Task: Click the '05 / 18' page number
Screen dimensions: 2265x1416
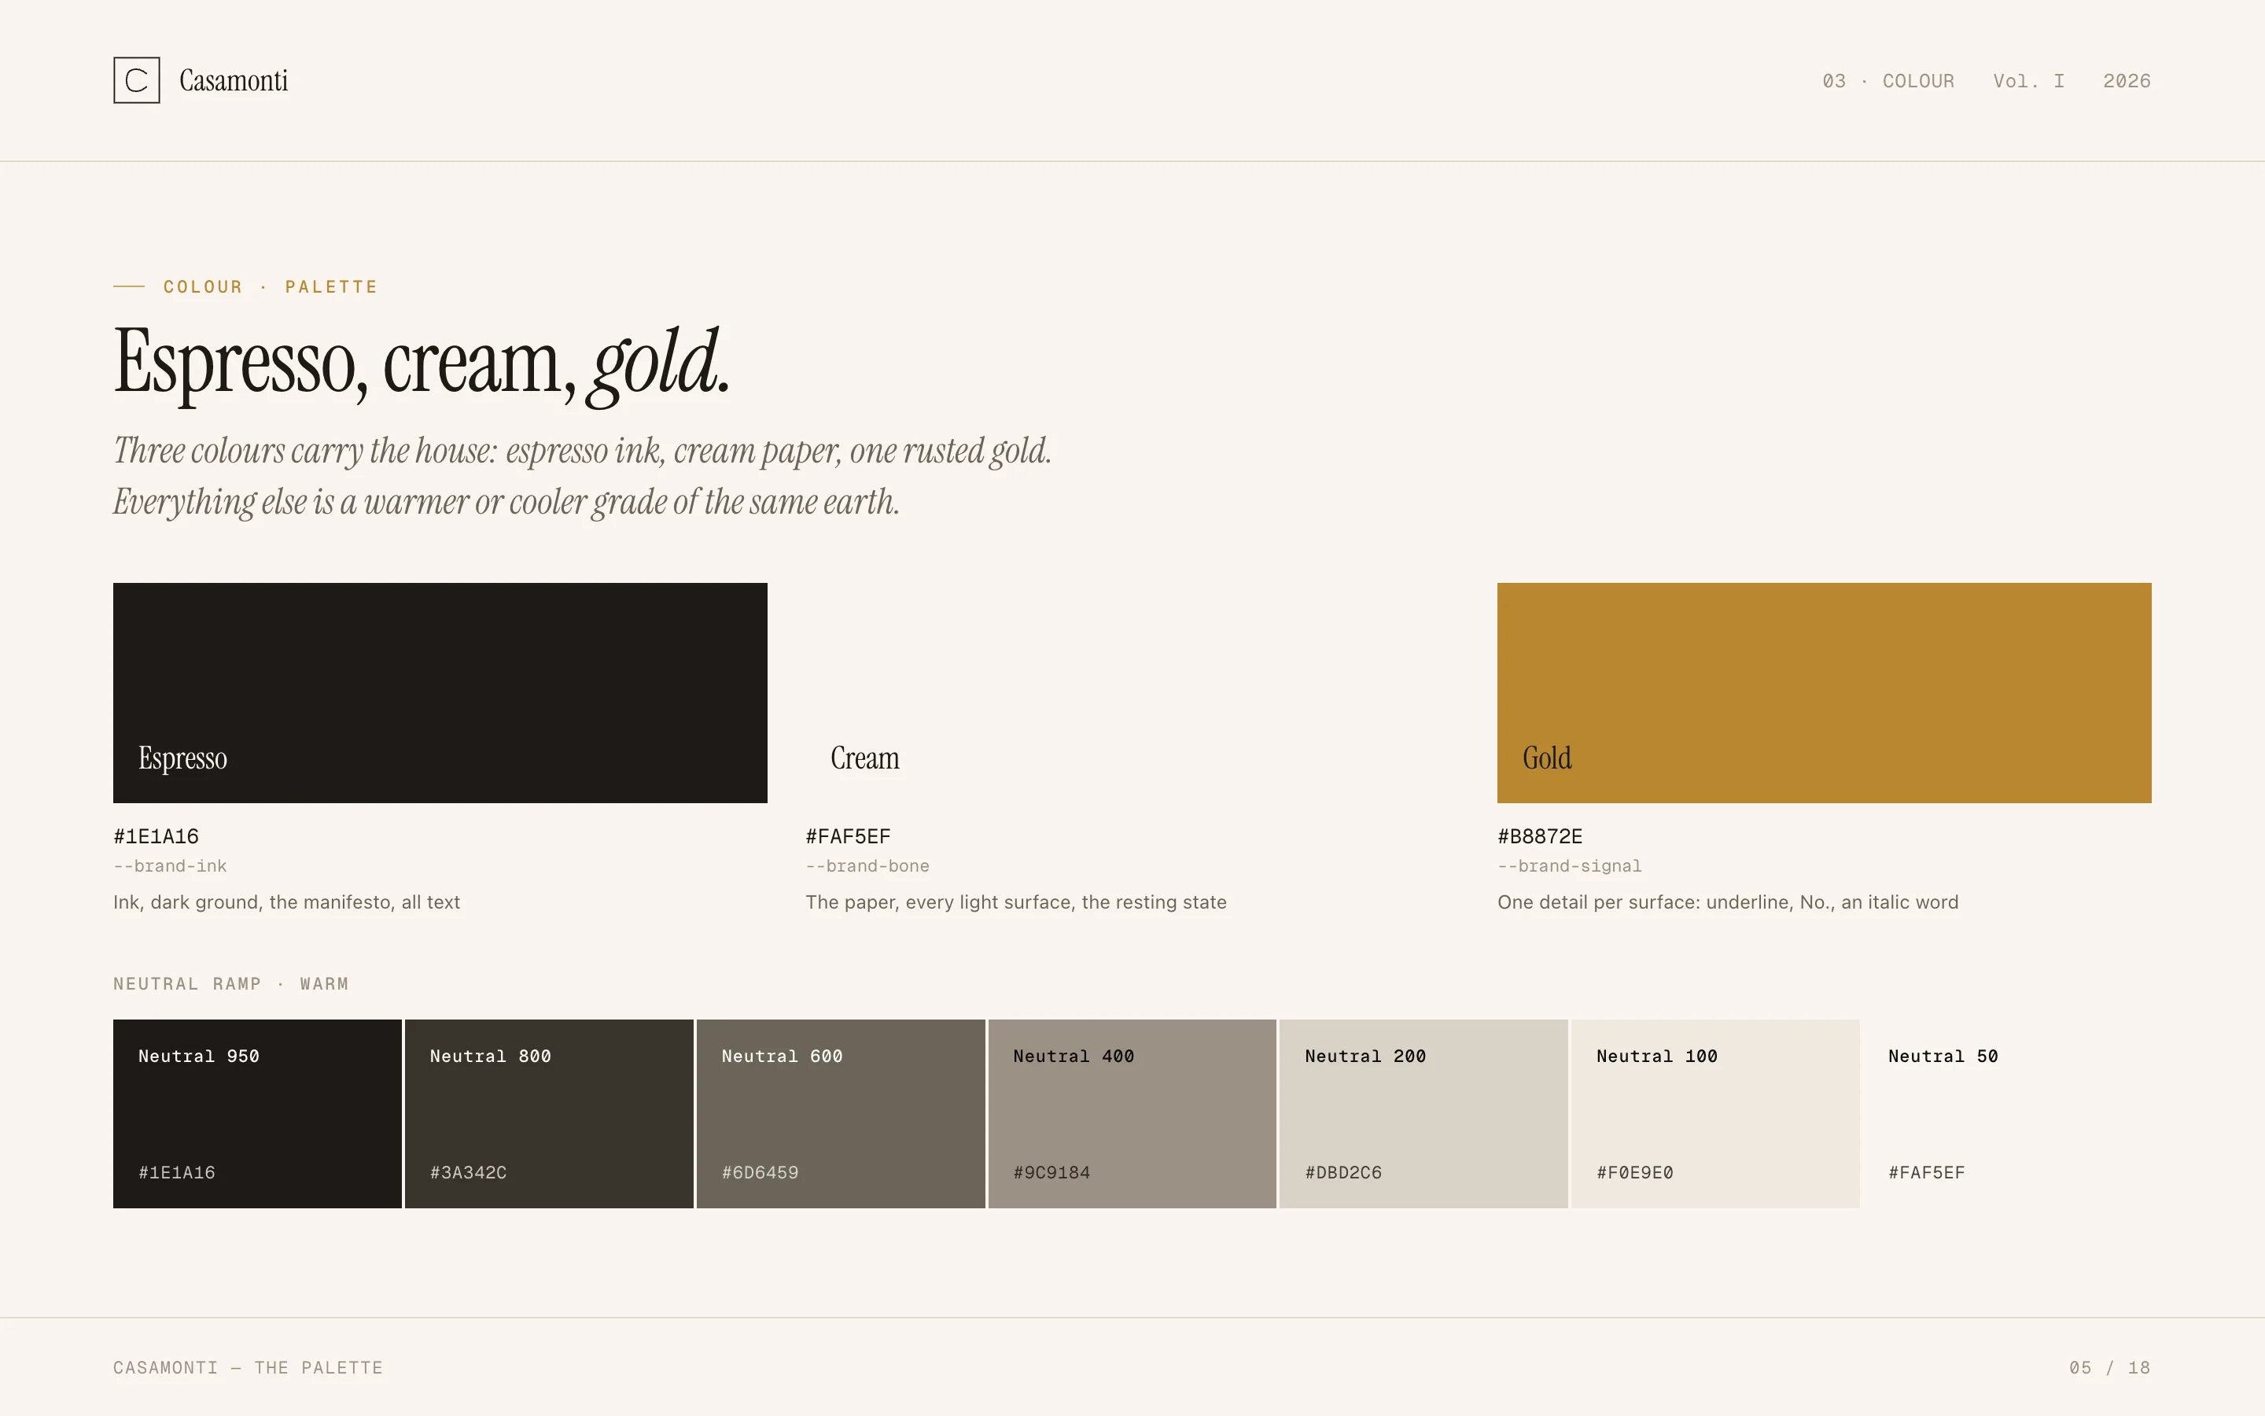Action: pos(2109,1367)
